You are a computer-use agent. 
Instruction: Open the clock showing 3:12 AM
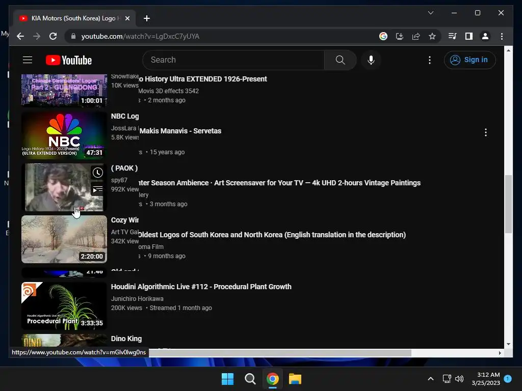pos(486,379)
